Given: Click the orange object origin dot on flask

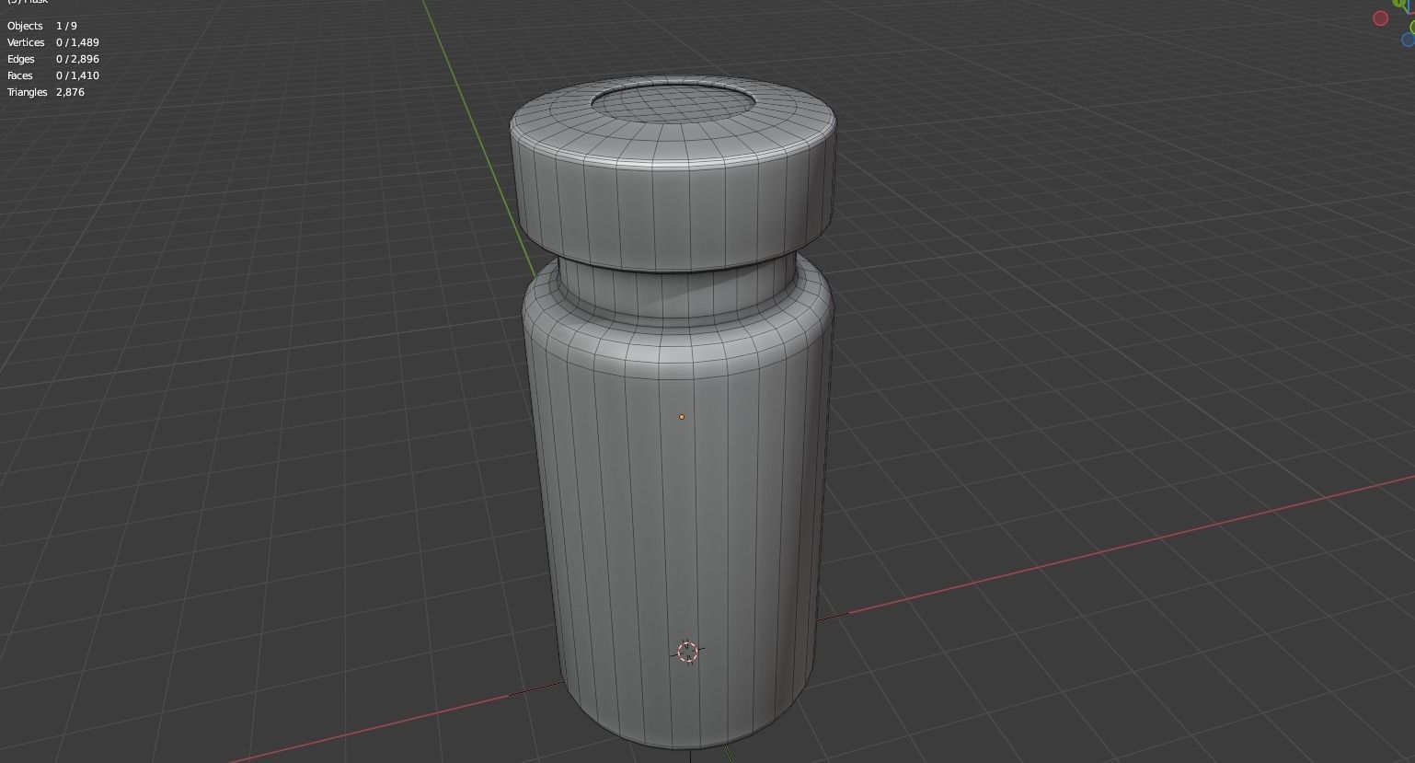Looking at the screenshot, I should click(x=682, y=417).
